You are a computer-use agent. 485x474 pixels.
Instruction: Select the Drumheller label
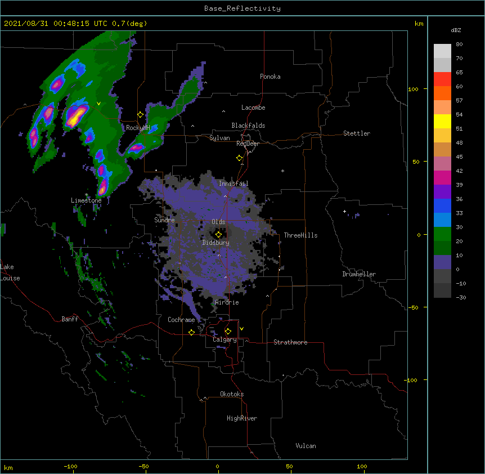pyautogui.click(x=359, y=274)
